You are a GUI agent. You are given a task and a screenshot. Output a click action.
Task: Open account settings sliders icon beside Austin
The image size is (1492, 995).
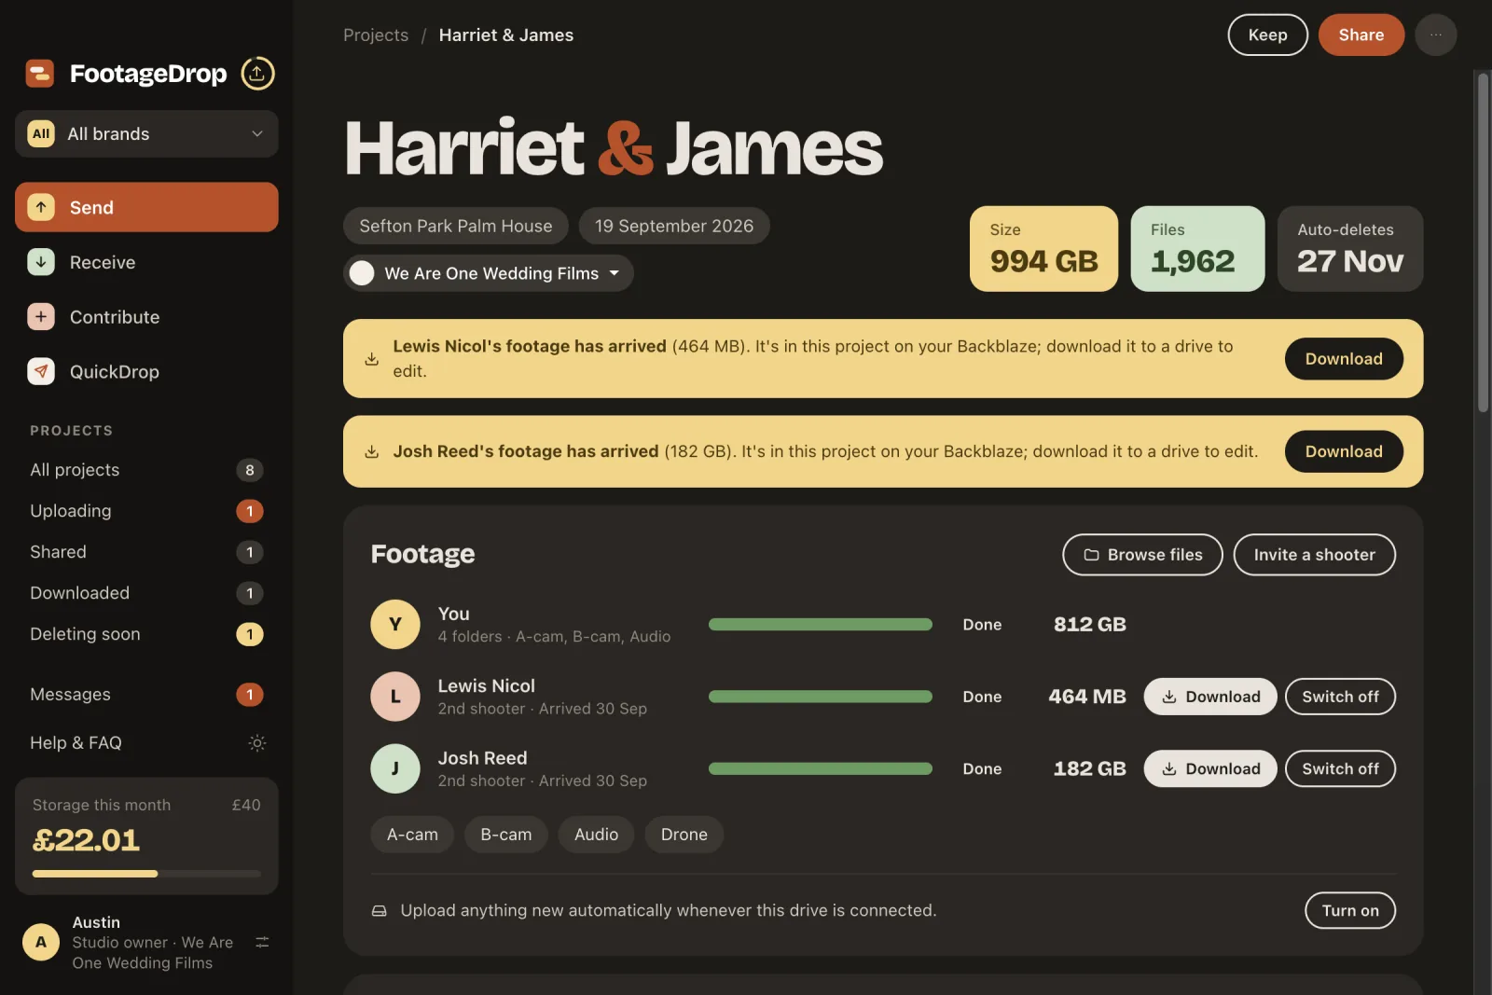pos(262,943)
